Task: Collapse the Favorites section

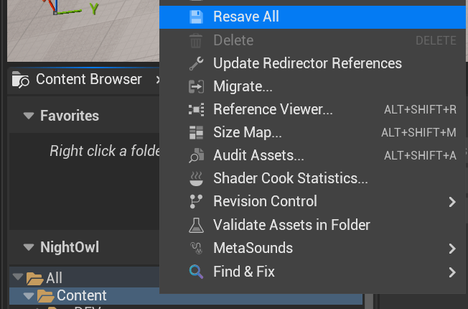Action: point(29,116)
